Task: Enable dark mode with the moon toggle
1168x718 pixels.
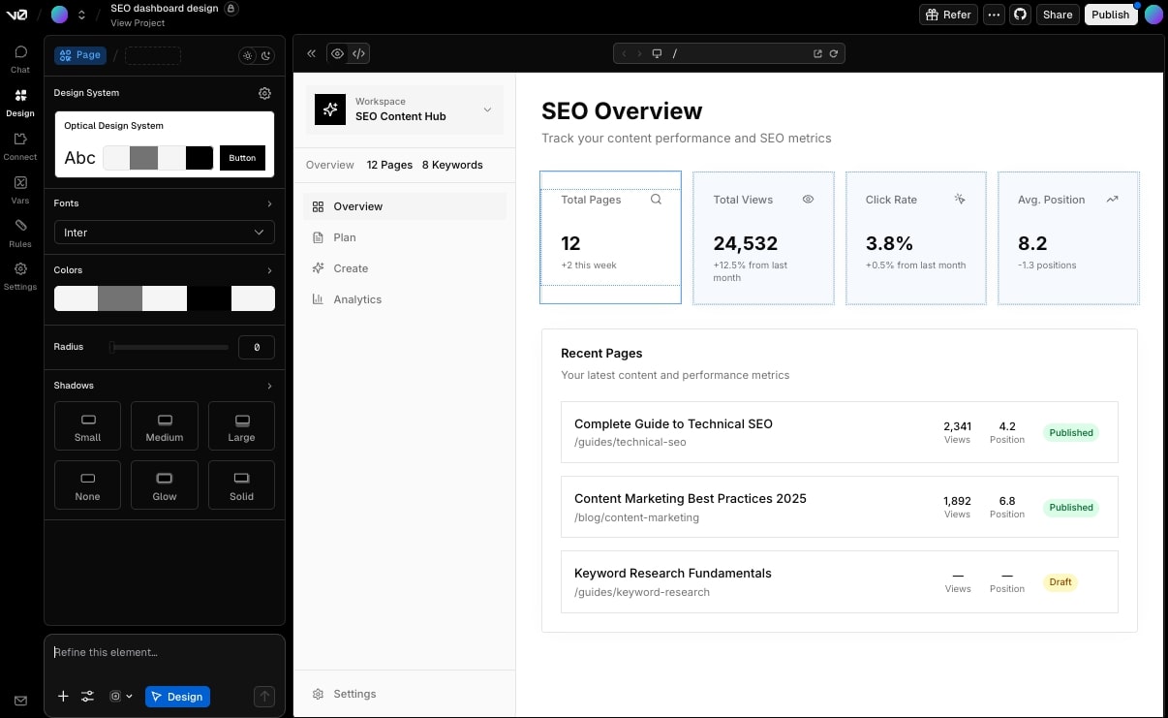Action: [265, 55]
